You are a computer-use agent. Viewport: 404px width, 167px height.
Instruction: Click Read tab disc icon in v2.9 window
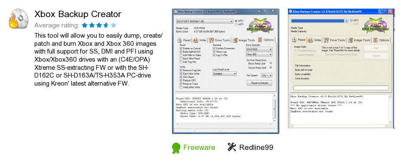[180, 40]
